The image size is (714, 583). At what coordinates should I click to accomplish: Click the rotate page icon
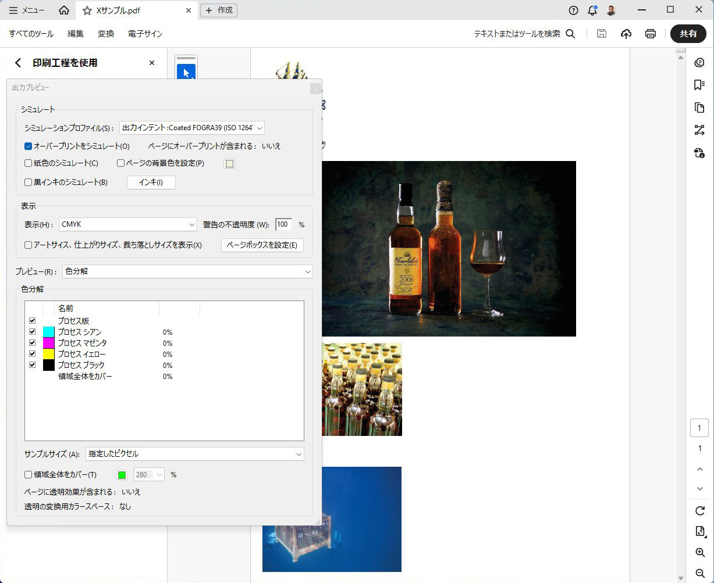[x=700, y=510]
